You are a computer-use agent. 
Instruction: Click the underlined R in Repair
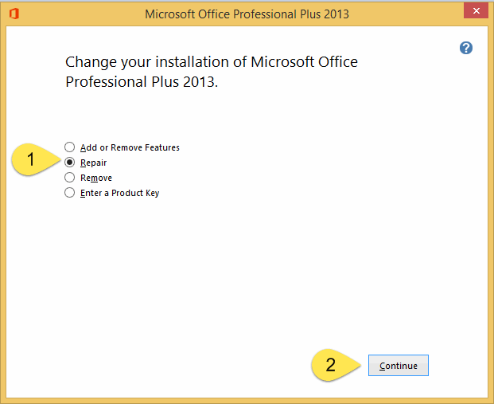84,163
